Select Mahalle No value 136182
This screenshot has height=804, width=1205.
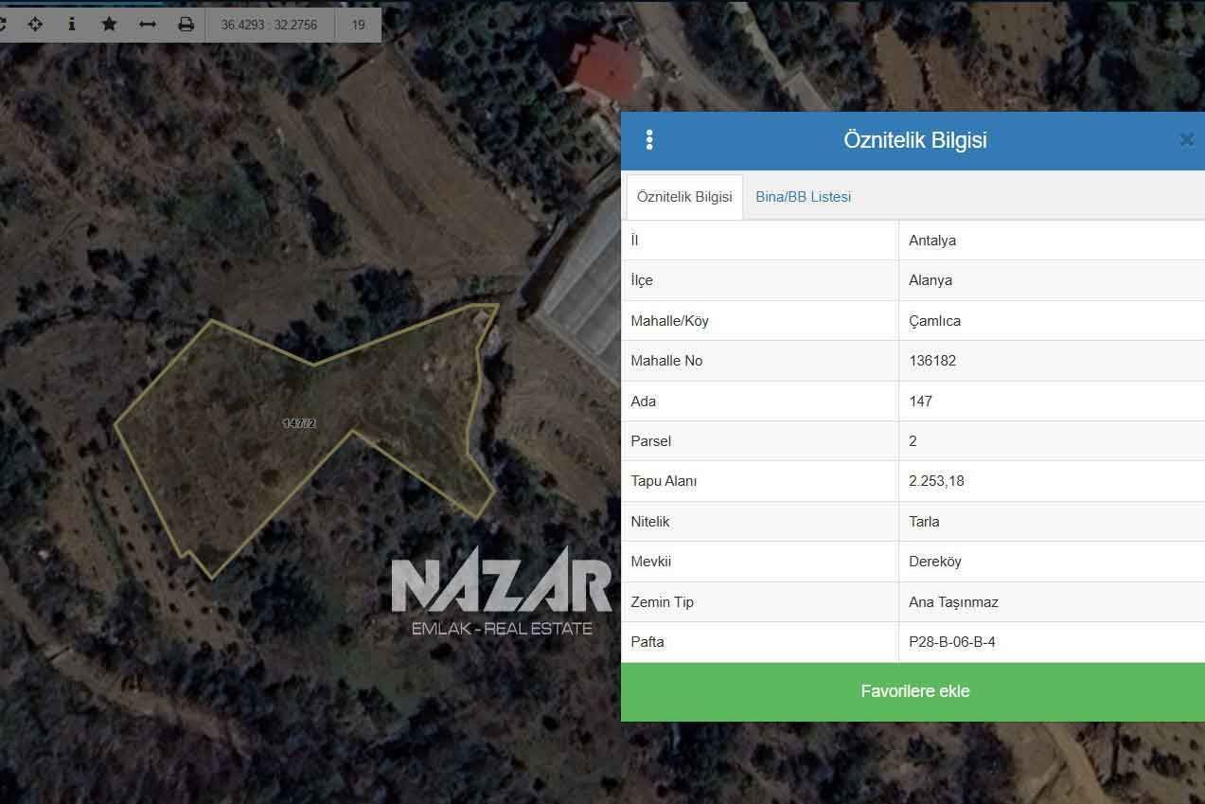coord(932,361)
